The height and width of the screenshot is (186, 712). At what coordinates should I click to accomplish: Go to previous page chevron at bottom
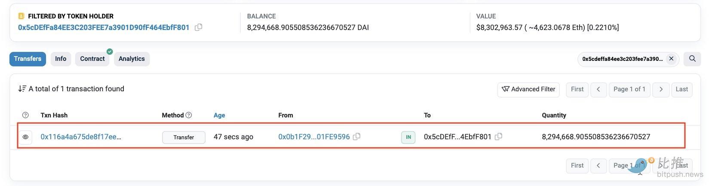[598, 165]
